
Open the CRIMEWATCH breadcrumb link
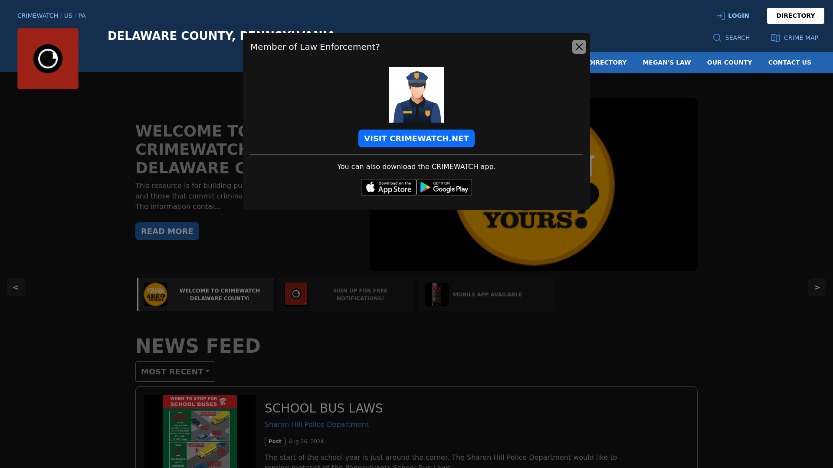pyautogui.click(x=38, y=16)
